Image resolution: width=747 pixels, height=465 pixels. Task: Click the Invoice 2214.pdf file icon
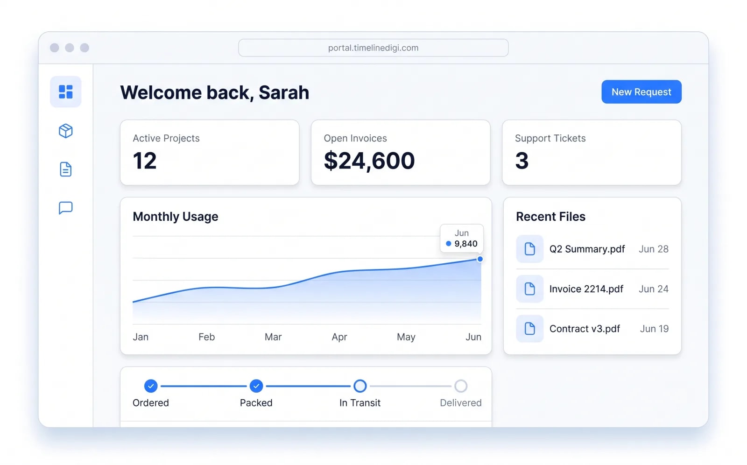529,289
